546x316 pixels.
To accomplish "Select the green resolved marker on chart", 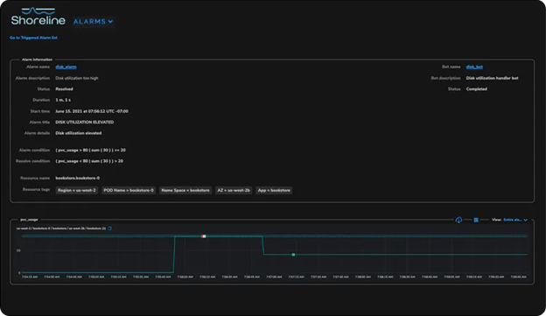I will [293, 255].
